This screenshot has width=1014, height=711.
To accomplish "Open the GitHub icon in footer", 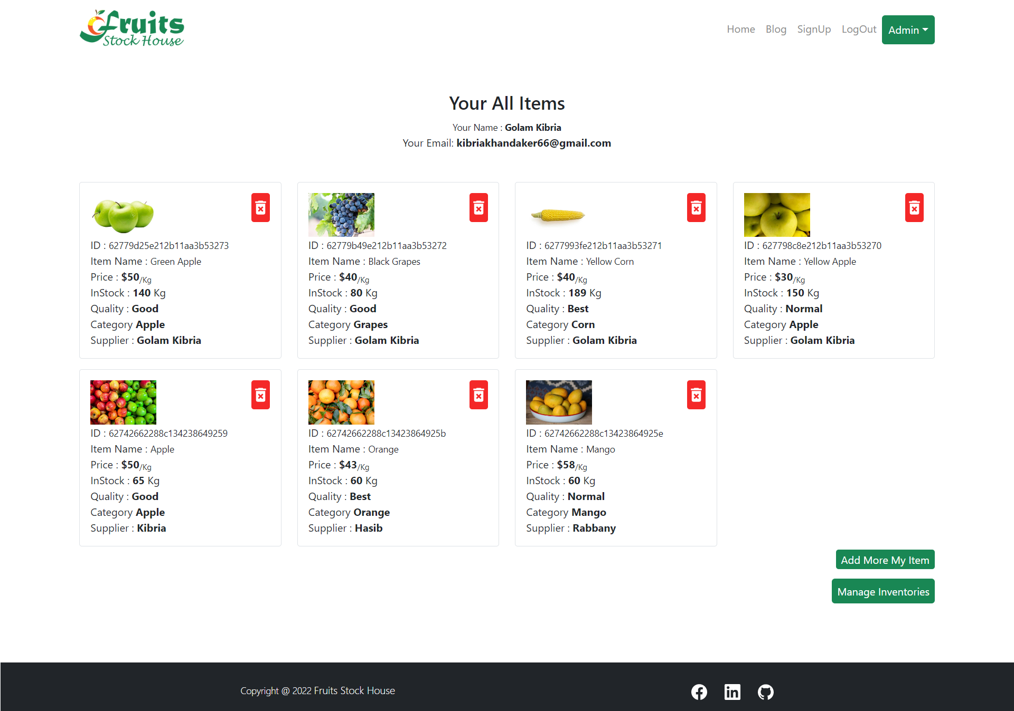I will click(x=766, y=692).
